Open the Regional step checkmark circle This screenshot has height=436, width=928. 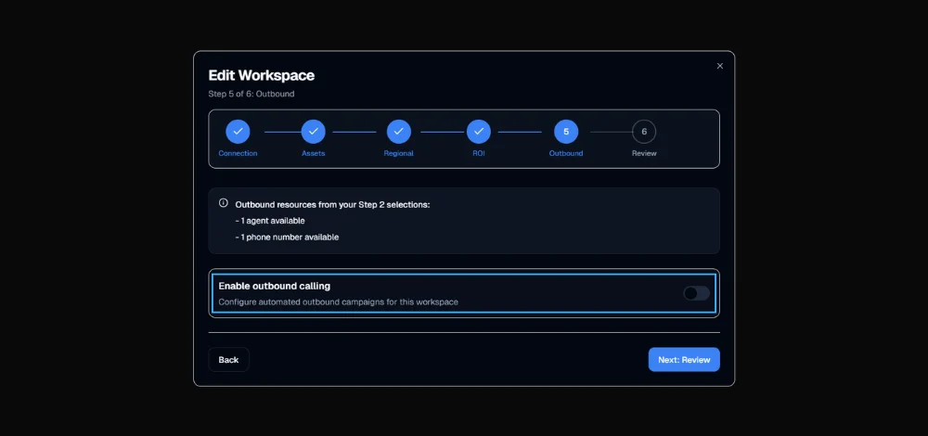[x=398, y=132]
